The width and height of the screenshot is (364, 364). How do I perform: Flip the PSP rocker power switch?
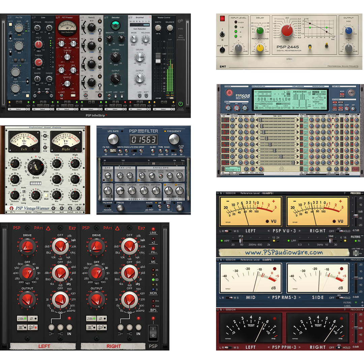tap(153, 333)
